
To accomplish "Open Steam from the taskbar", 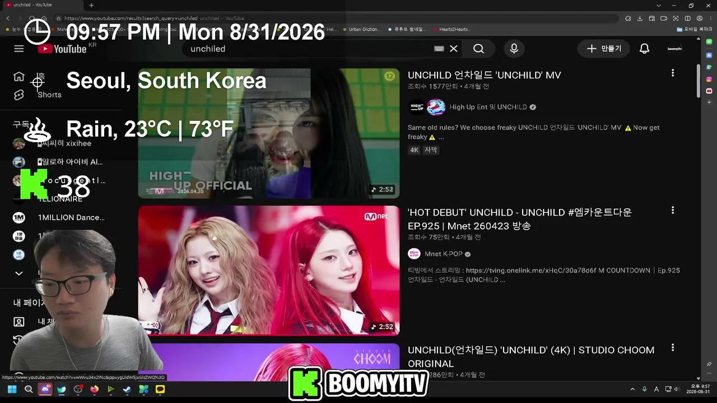I will coord(127,389).
